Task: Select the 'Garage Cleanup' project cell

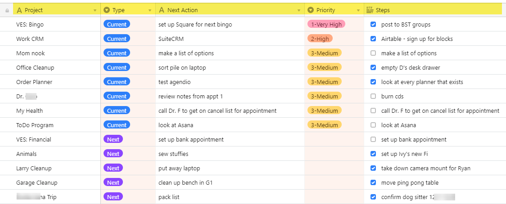Action: [37, 182]
